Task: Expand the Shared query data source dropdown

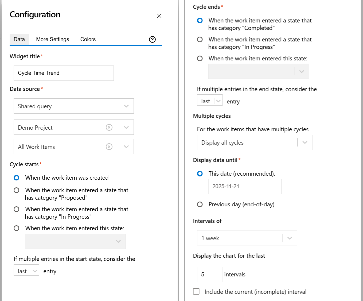Action: tap(126, 106)
